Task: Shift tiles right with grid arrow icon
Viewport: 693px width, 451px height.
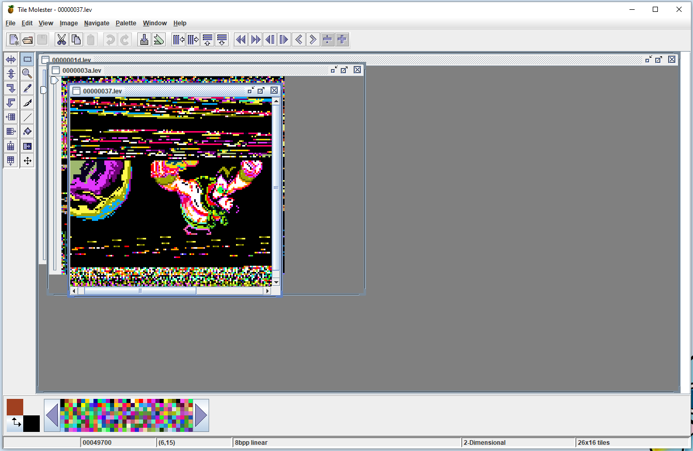Action: [11, 132]
